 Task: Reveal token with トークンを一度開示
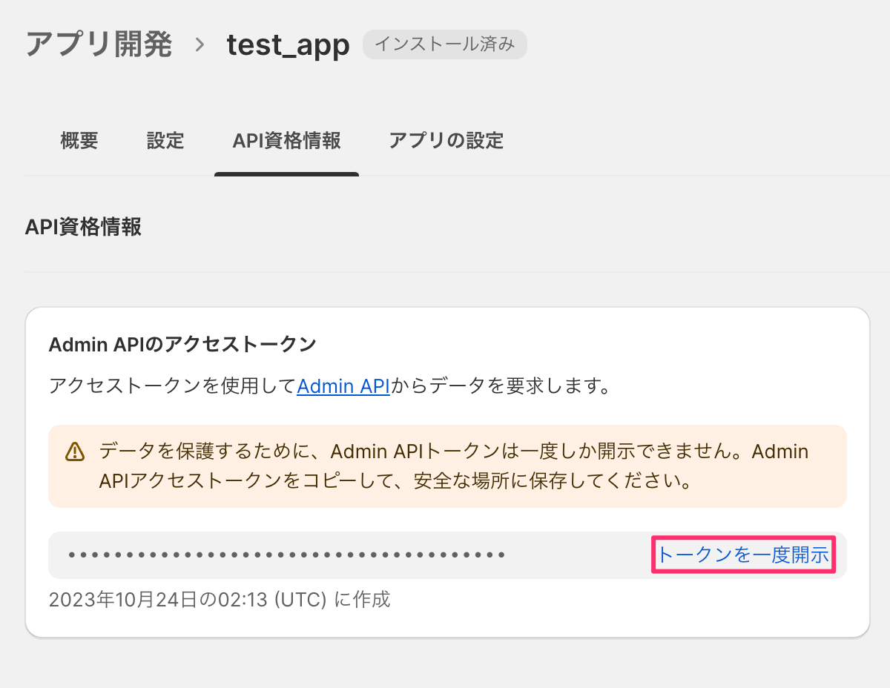point(743,555)
